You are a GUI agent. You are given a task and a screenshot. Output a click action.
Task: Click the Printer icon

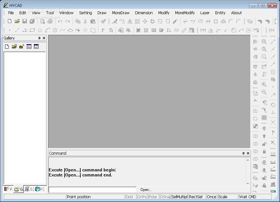click(x=50, y=21)
